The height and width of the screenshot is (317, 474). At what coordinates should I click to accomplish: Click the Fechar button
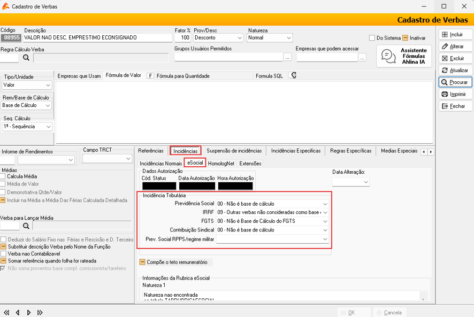click(x=455, y=106)
